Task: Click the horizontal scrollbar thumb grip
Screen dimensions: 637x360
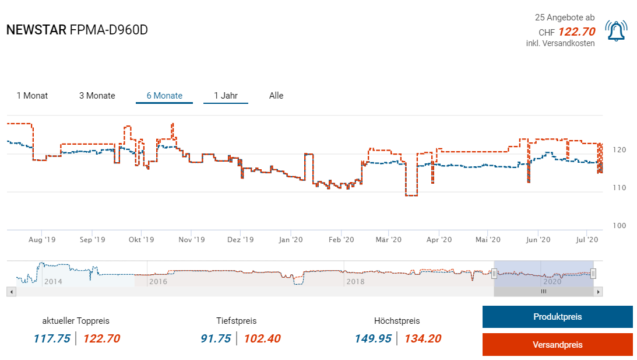Action: click(x=543, y=291)
